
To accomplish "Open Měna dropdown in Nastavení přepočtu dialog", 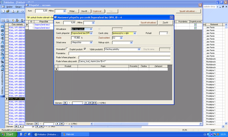I will [93, 23].
